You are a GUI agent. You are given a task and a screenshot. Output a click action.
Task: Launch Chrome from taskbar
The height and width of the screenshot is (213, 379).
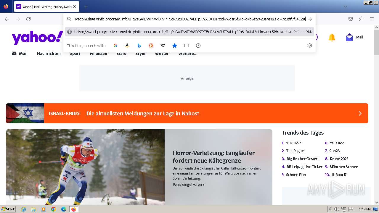[54, 209]
